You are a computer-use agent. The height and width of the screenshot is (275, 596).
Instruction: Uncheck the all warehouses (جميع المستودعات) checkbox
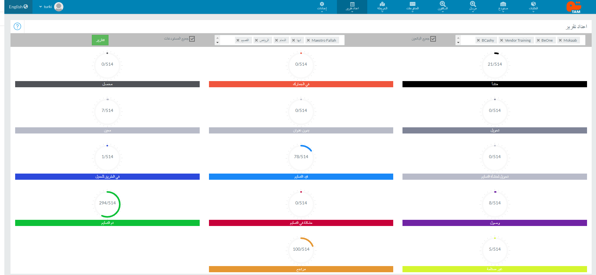[192, 39]
